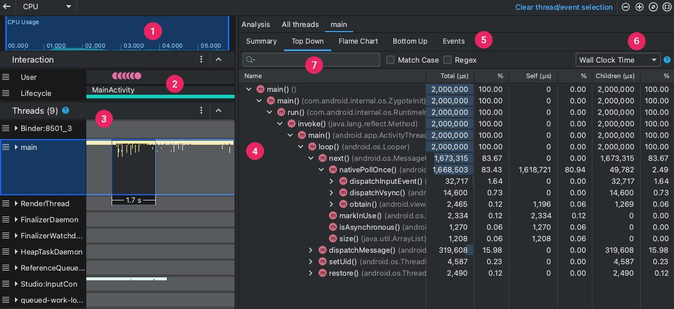
Task: Open the Threads section options menu
Action: click(201, 111)
